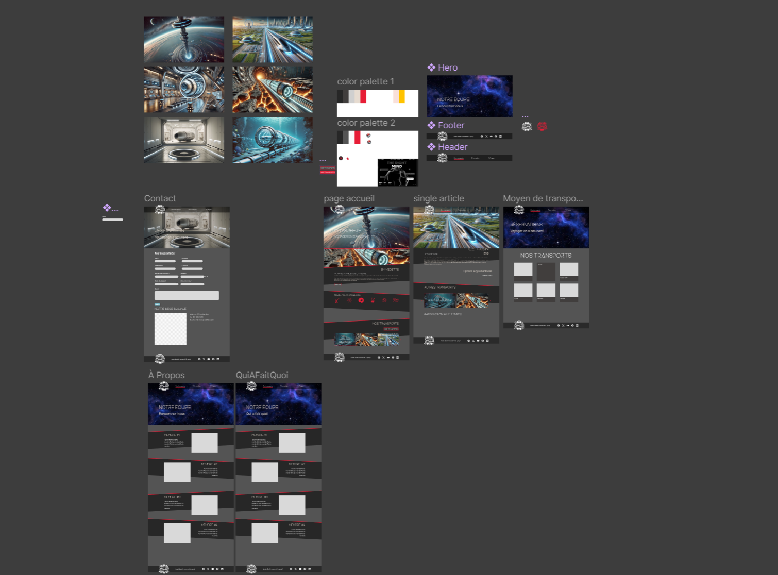The height and width of the screenshot is (575, 778).
Task: Select the red swatch in color palette 2
Action: click(x=357, y=137)
